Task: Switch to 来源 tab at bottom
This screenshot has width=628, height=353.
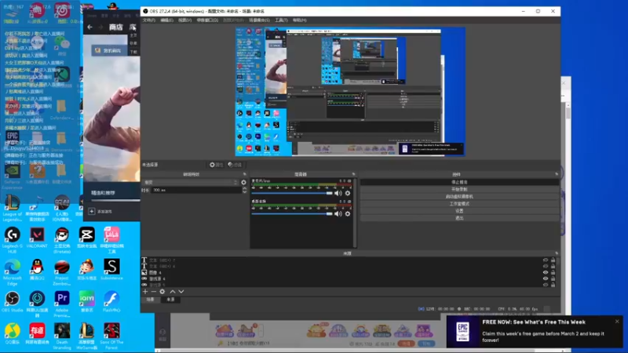Action: click(170, 300)
